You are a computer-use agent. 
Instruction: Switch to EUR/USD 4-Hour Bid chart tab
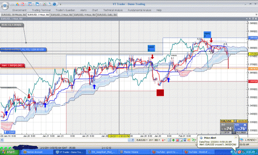pyautogui.click(x=85, y=15)
